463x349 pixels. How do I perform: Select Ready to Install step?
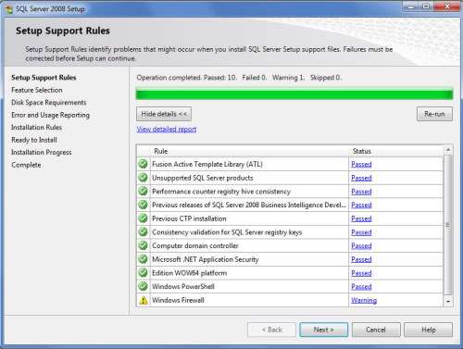34,140
